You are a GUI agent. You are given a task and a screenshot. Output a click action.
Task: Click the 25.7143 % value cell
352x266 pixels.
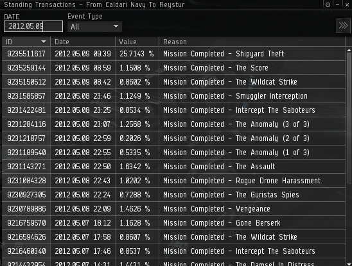coord(137,54)
